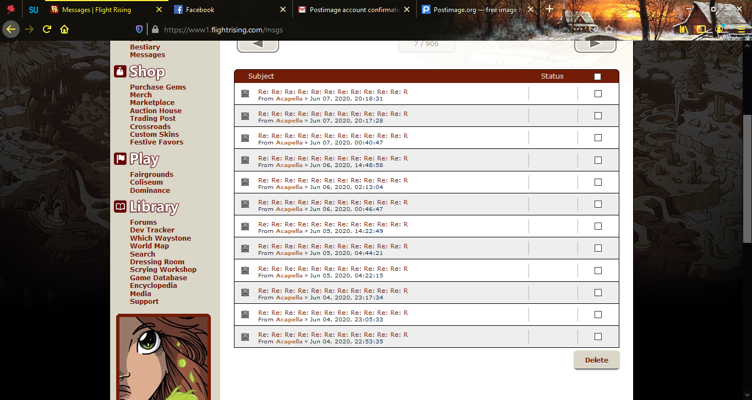
Task: Open a new tab with the plus icon
Action: click(x=549, y=9)
